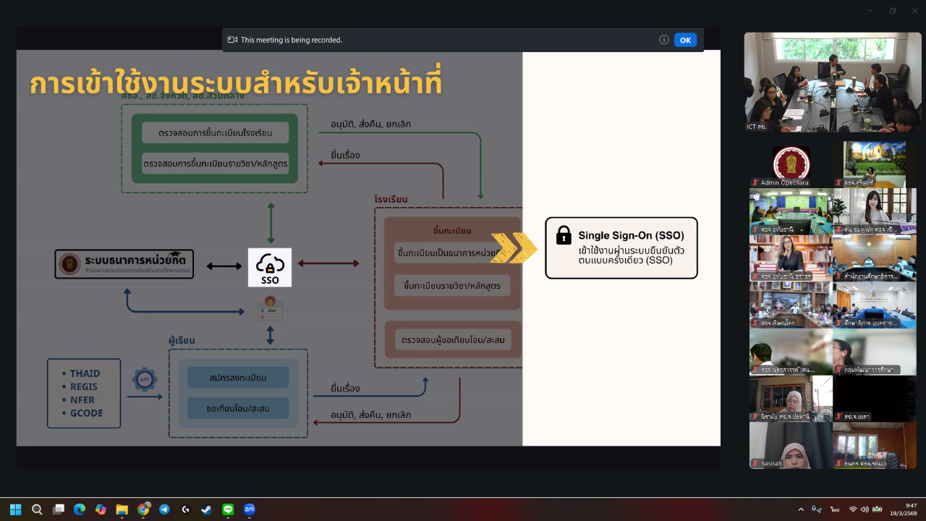Open File Explorer from the taskbar
Viewport: 926px width, 521px height.
click(x=122, y=509)
